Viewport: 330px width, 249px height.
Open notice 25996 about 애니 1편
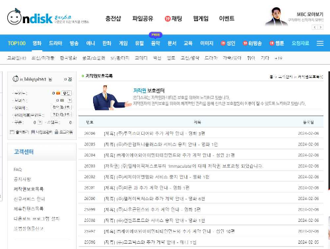tap(150, 242)
